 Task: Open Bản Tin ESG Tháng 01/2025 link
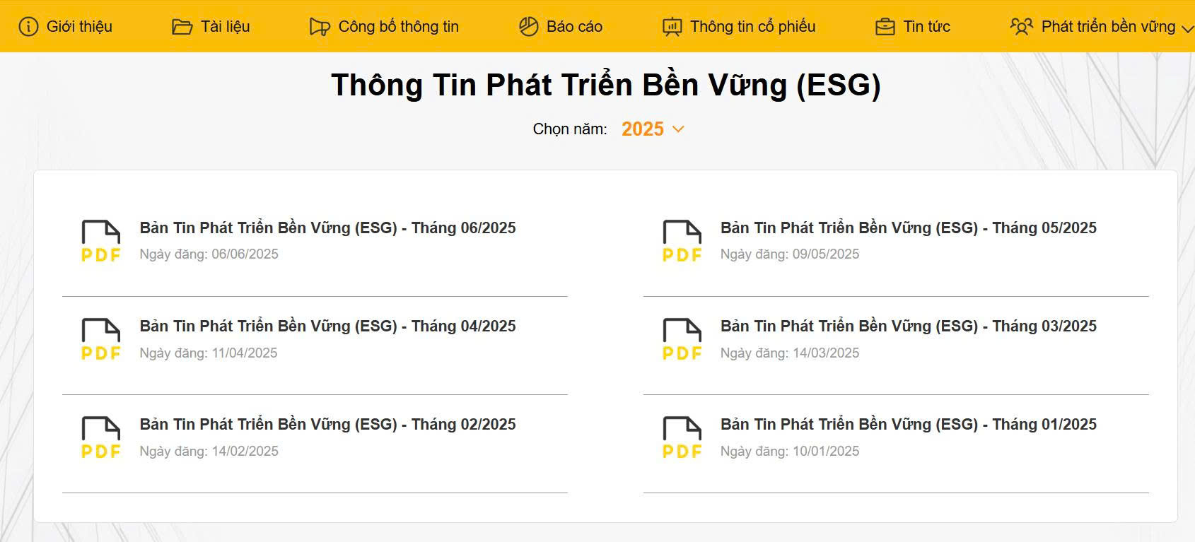[909, 424]
